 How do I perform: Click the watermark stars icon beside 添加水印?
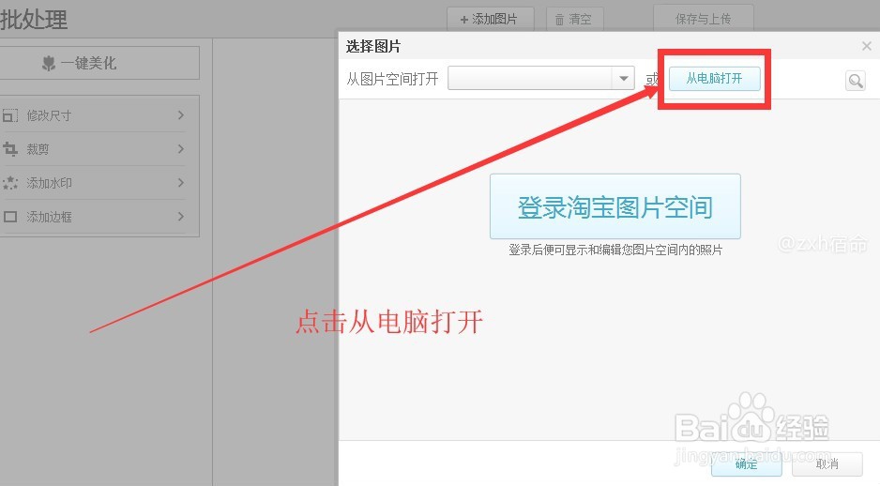tap(10, 183)
